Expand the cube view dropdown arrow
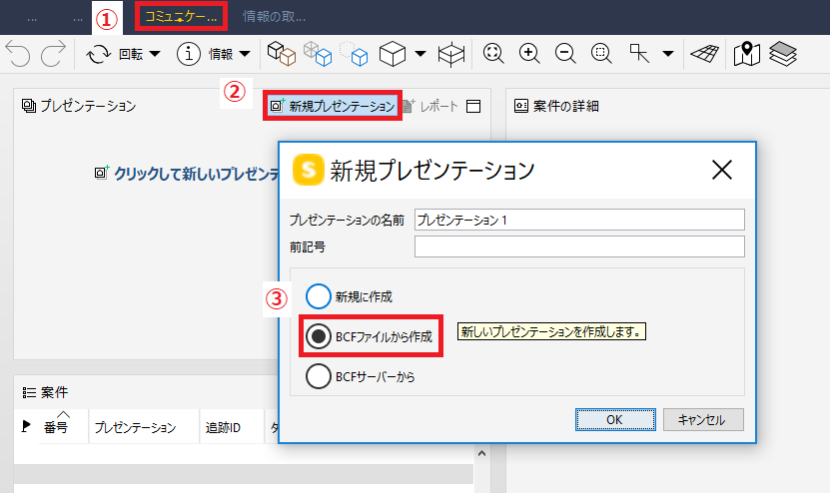Viewport: 830px width, 493px height. [x=420, y=54]
